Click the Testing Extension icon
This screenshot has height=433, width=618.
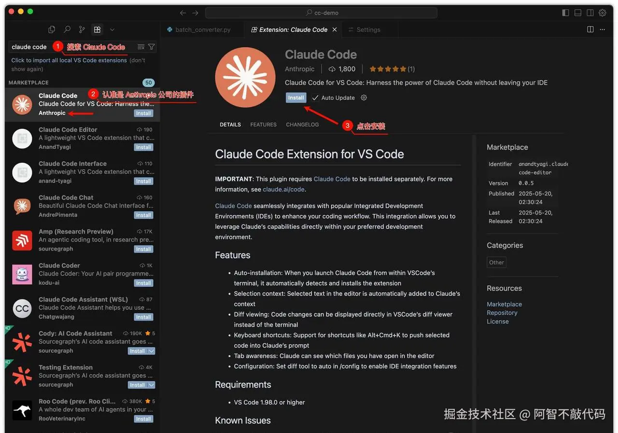(22, 376)
